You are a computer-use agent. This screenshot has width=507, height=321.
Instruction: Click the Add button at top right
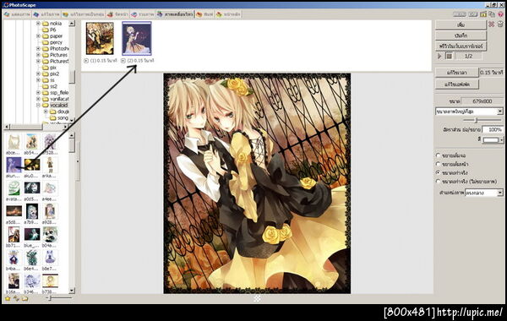click(x=461, y=24)
